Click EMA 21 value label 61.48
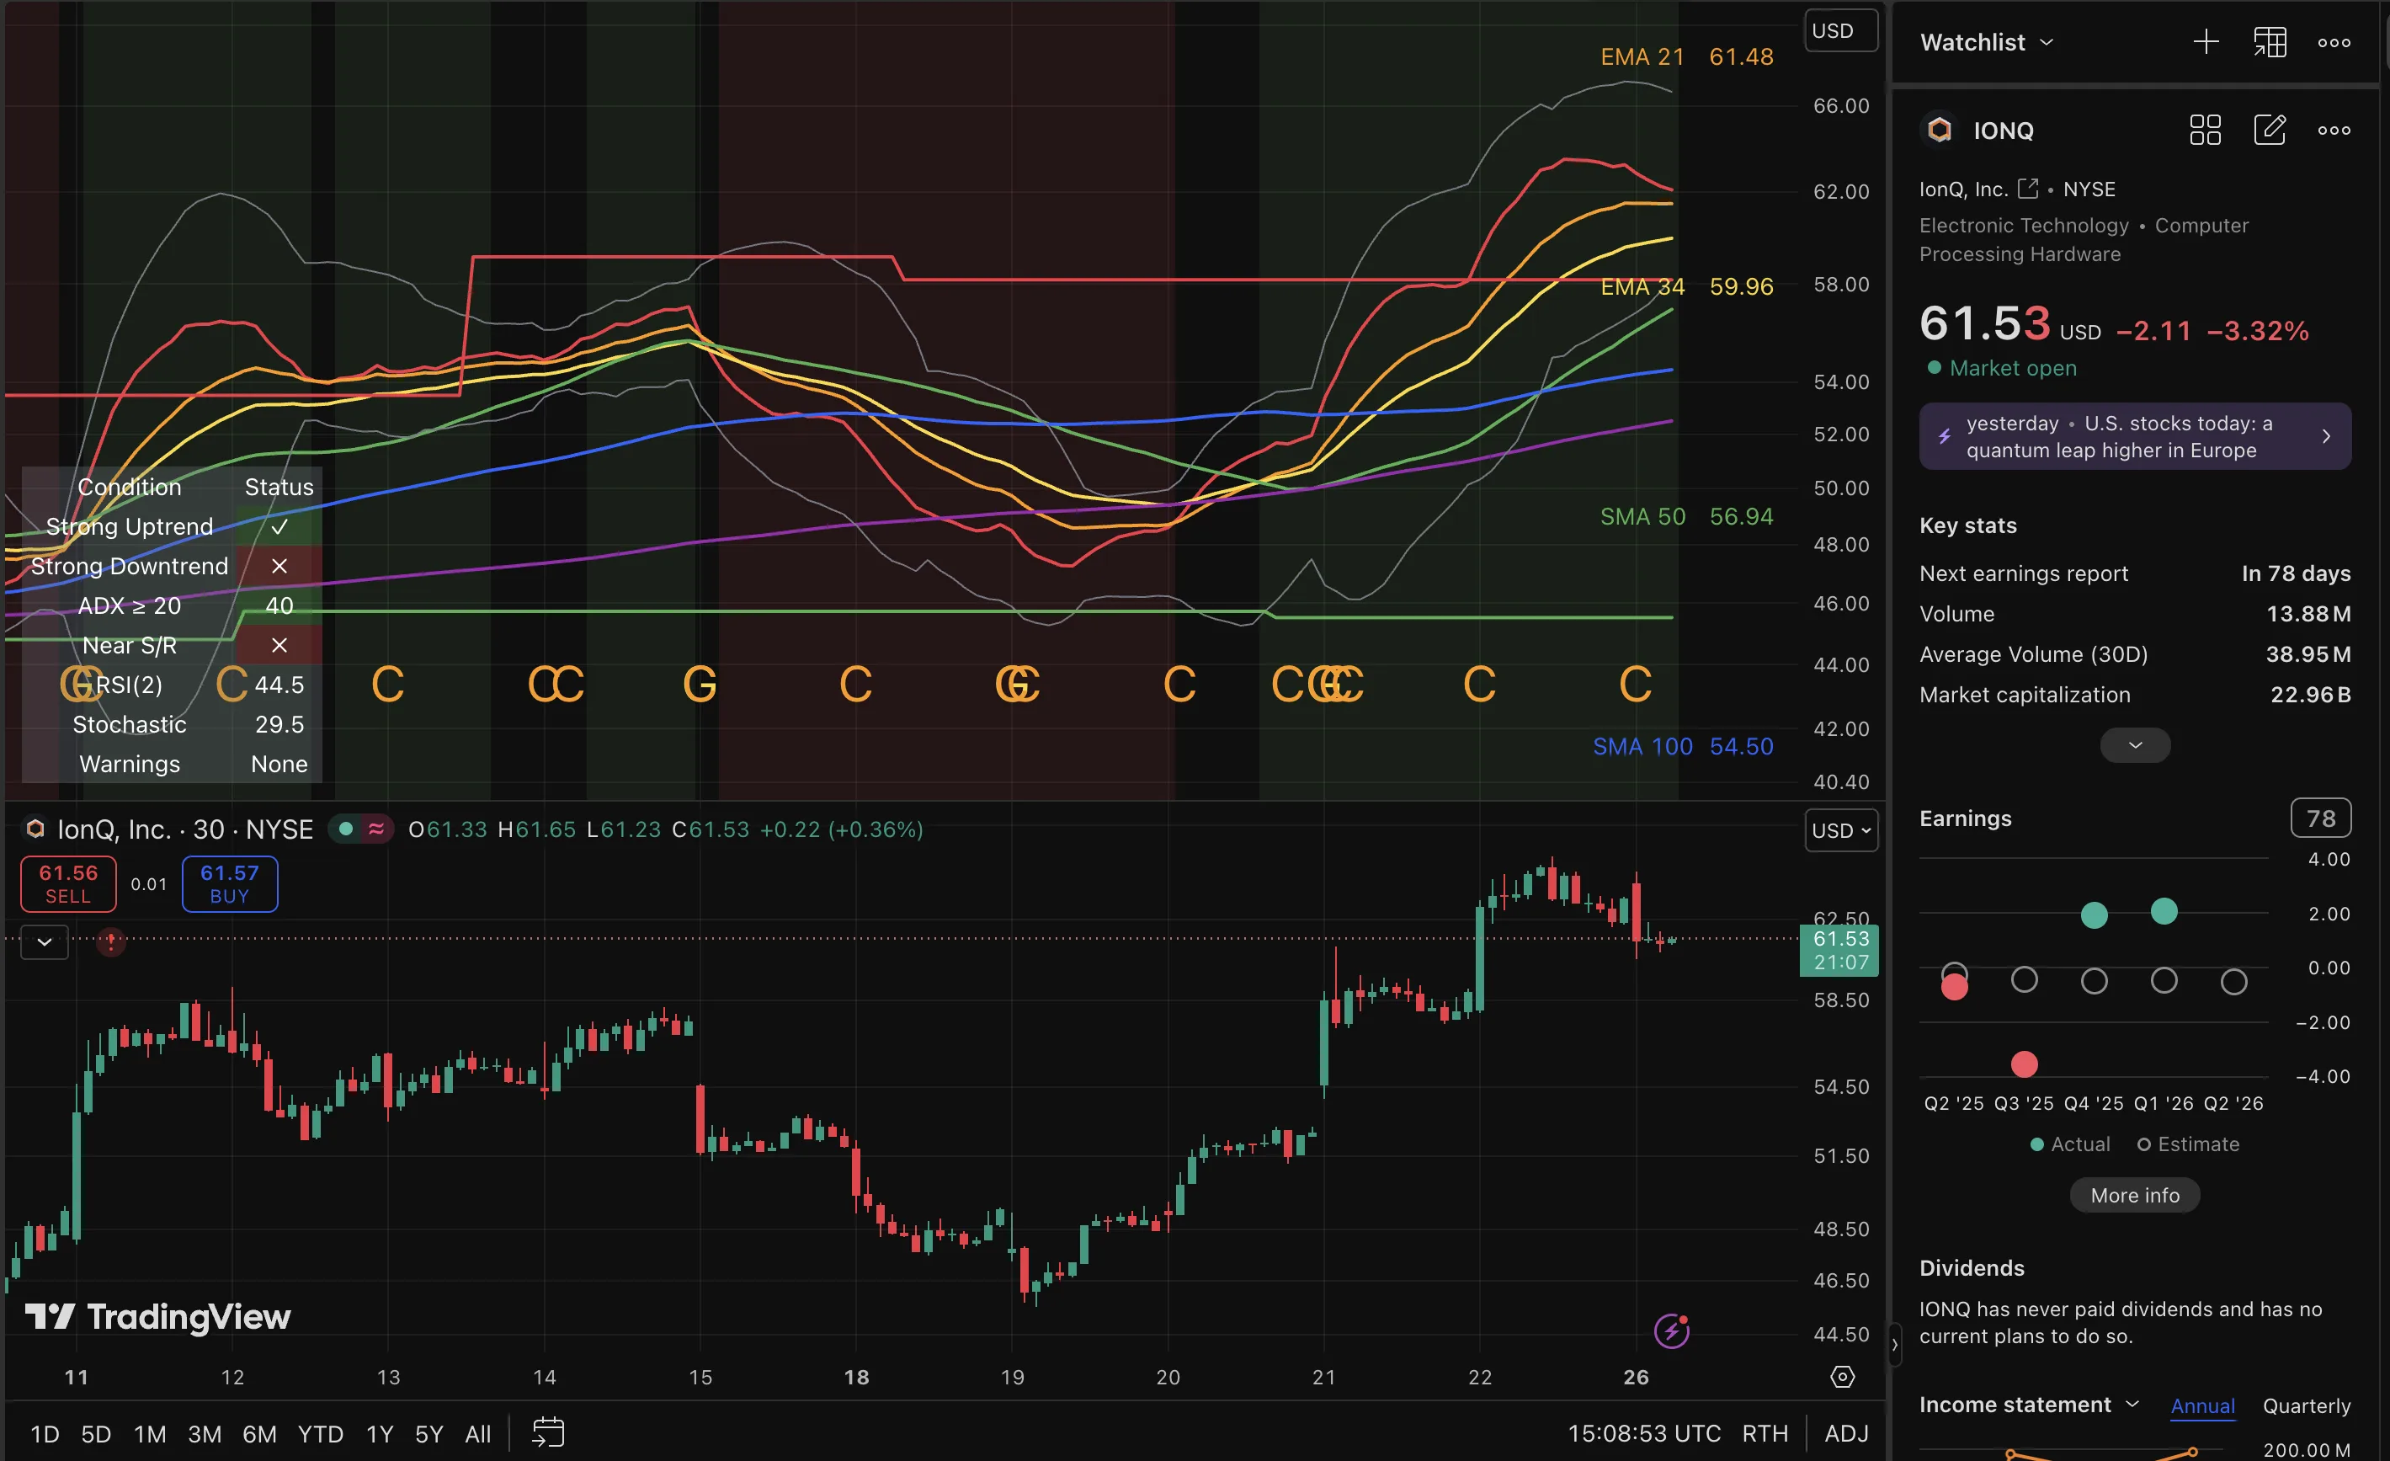This screenshot has width=2390, height=1461. tap(1740, 56)
